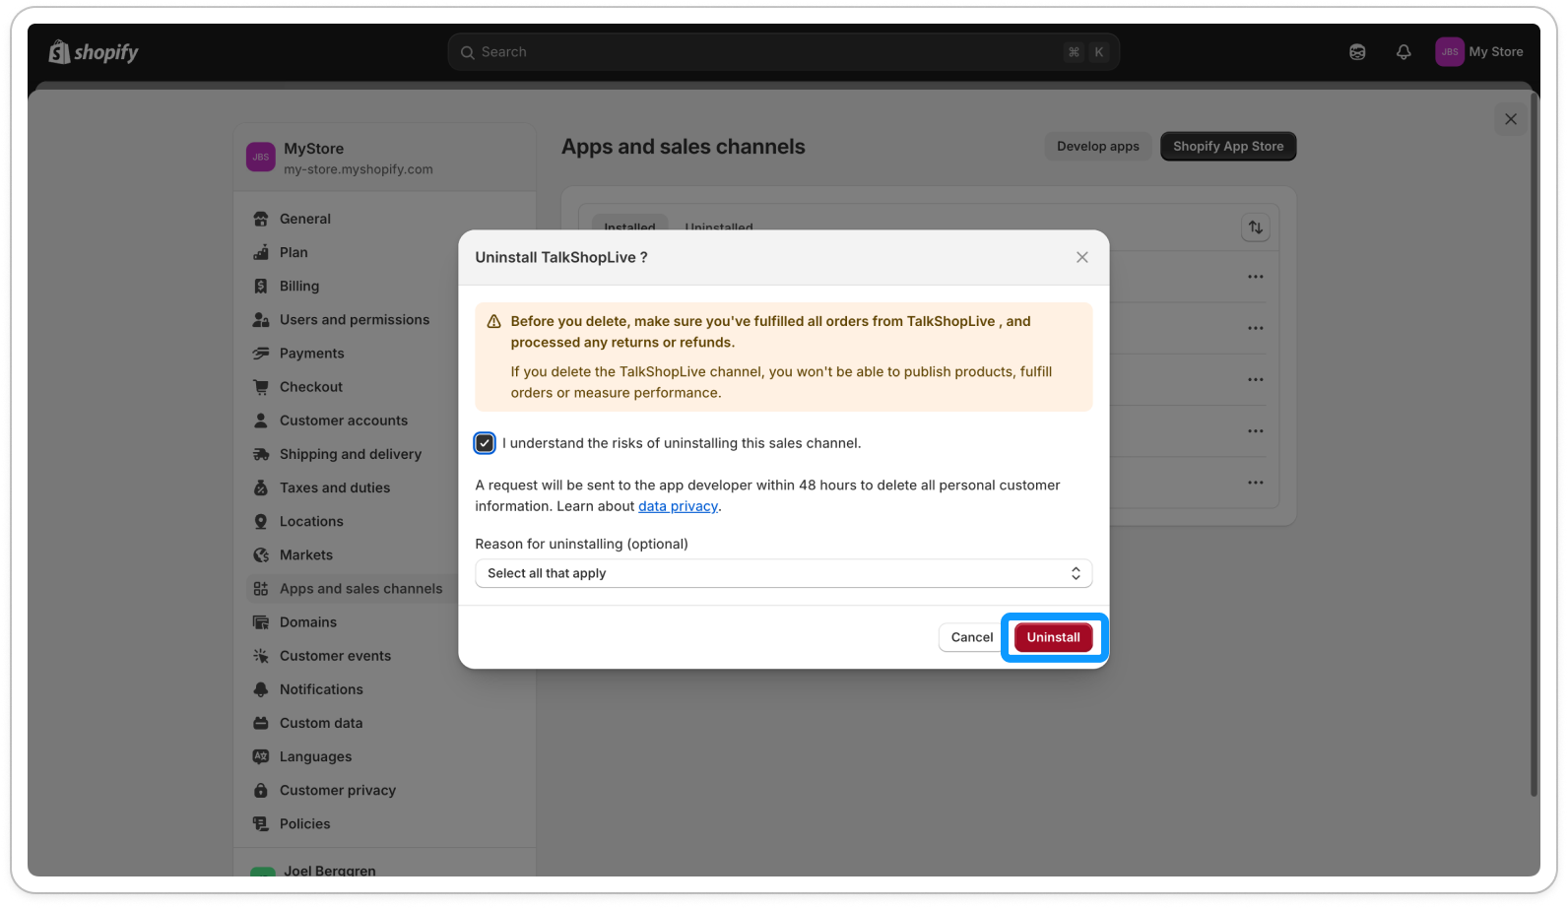Click the Payments icon in sidebar

(x=261, y=354)
